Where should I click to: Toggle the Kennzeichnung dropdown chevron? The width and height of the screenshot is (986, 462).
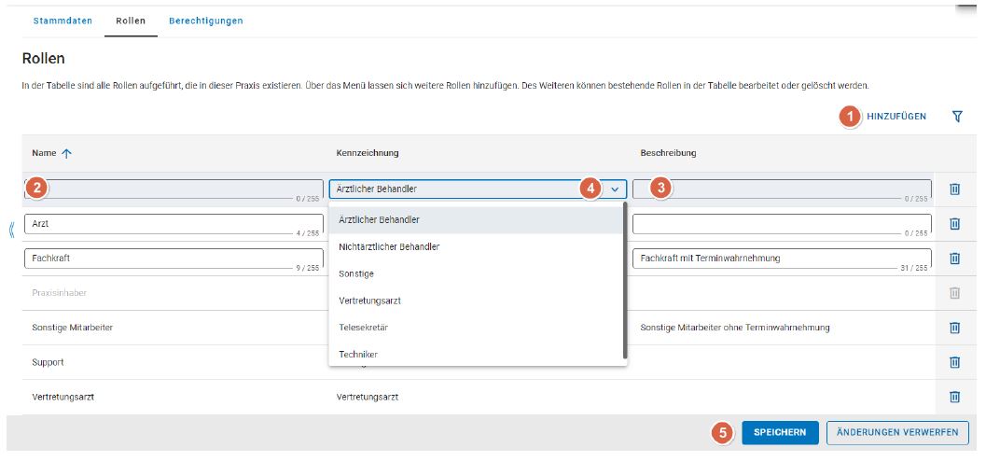[x=615, y=189]
